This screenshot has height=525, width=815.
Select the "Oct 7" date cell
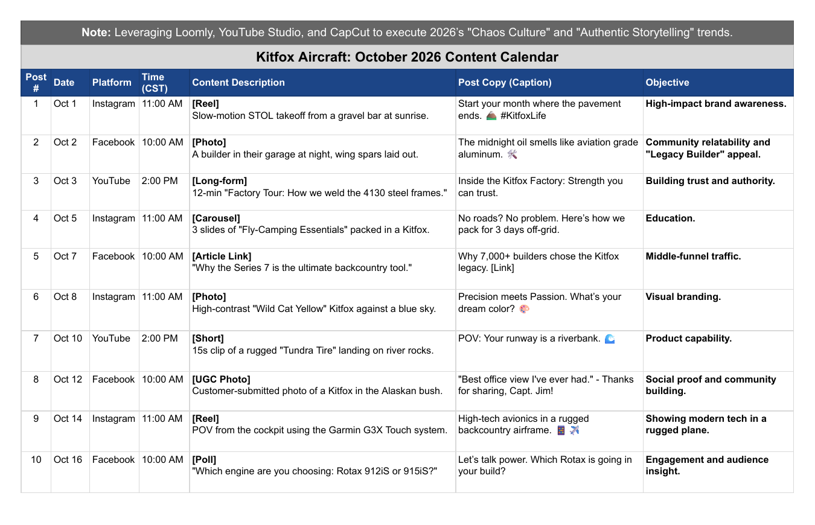pos(70,269)
